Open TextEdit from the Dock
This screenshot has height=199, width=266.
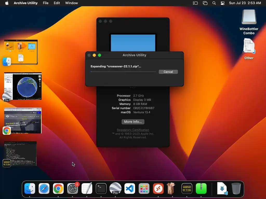point(87,188)
